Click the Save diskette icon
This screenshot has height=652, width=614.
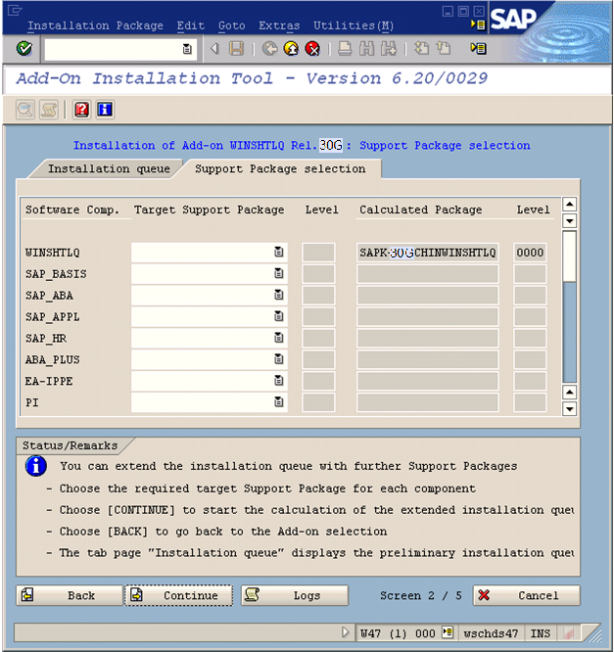(x=236, y=49)
